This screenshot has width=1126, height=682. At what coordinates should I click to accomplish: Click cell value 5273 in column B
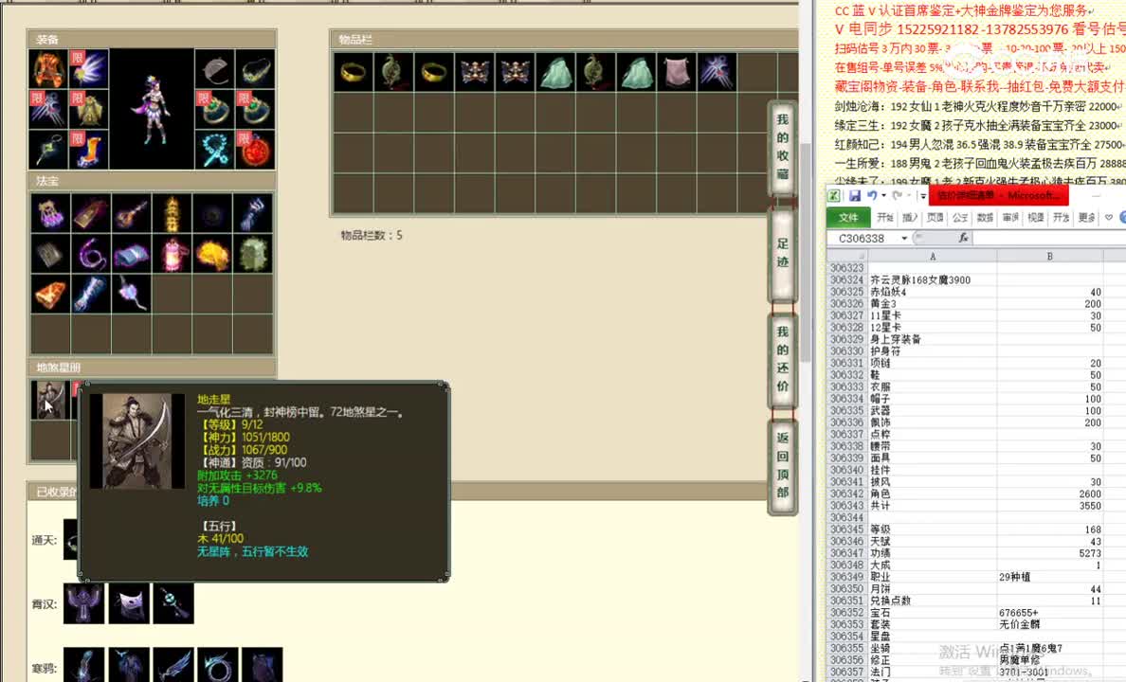click(x=1050, y=553)
